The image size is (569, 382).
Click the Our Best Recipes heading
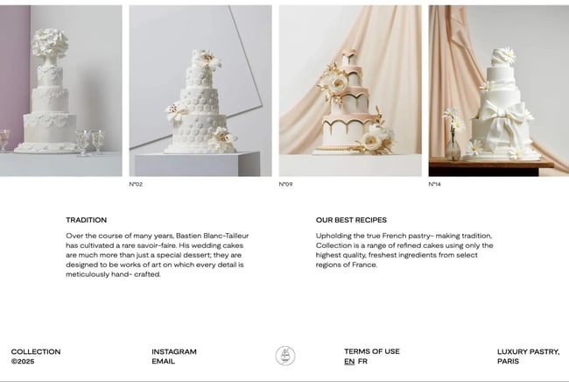351,220
